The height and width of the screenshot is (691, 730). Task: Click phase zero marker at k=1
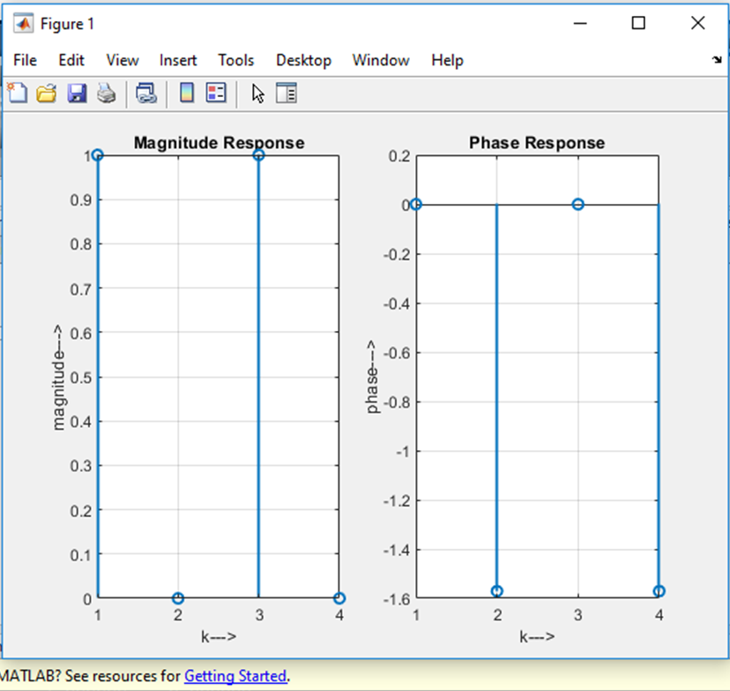[416, 204]
